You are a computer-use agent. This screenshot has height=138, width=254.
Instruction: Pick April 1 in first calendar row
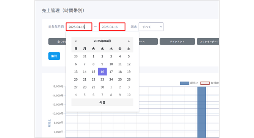click(x=94, y=56)
